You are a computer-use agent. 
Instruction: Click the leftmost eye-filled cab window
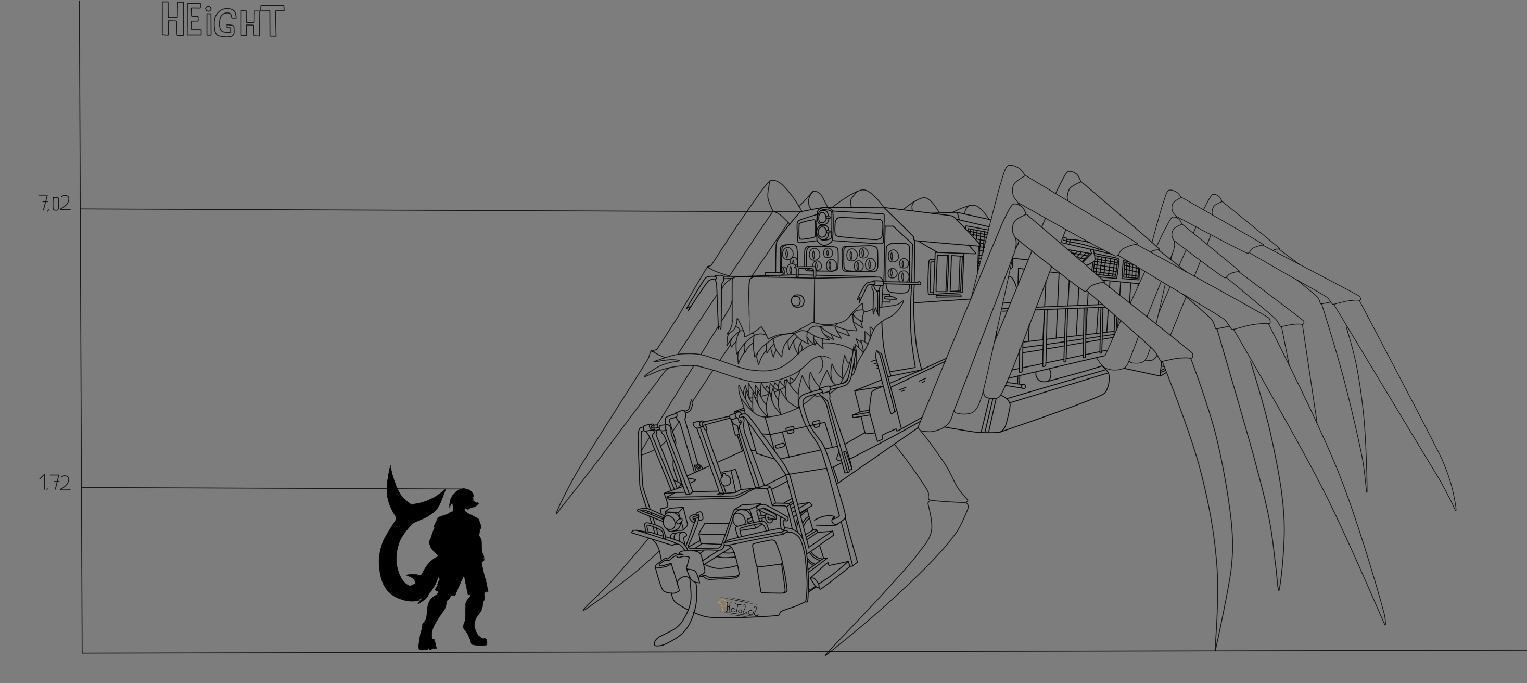[x=788, y=260]
